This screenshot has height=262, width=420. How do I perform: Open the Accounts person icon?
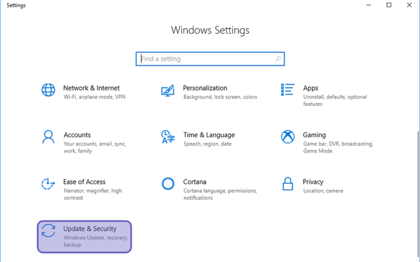pos(48,137)
